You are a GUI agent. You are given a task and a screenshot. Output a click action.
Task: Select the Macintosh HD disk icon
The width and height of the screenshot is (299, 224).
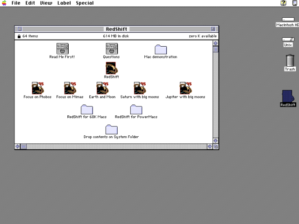pos(288,20)
